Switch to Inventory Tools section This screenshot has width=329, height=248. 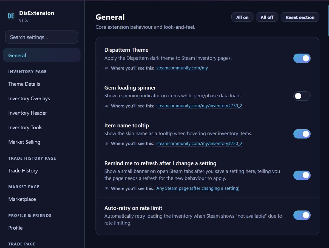25,127
